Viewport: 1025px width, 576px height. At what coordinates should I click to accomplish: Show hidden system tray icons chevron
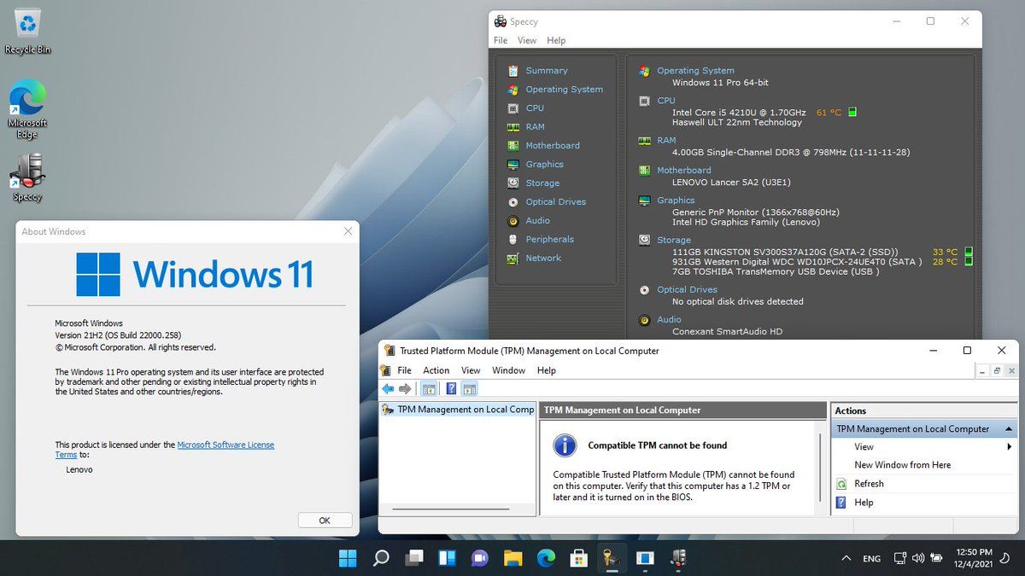(846, 558)
